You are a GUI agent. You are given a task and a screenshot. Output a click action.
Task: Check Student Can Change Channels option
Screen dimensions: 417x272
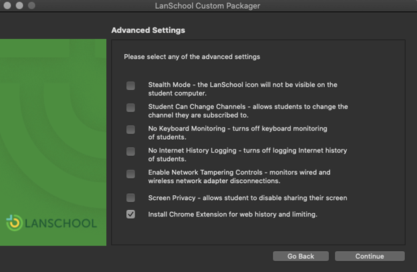click(130, 108)
